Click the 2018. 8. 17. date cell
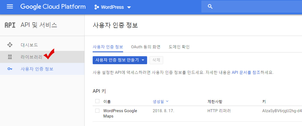This screenshot has width=302, height=126. [163, 111]
